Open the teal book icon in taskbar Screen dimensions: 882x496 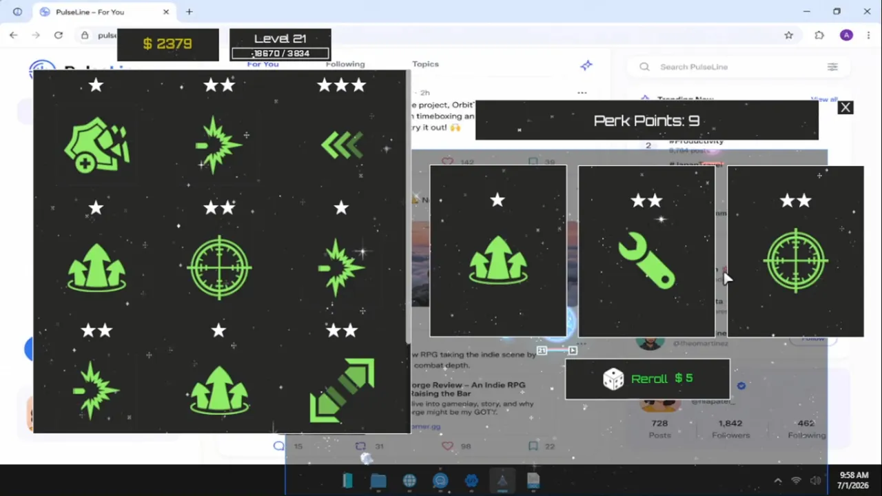click(347, 481)
